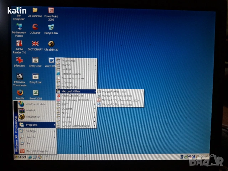This screenshot has width=228, height=171.
Task: Open the PowerPoint 2003 desktop shortcut
Action: [x=51, y=14]
